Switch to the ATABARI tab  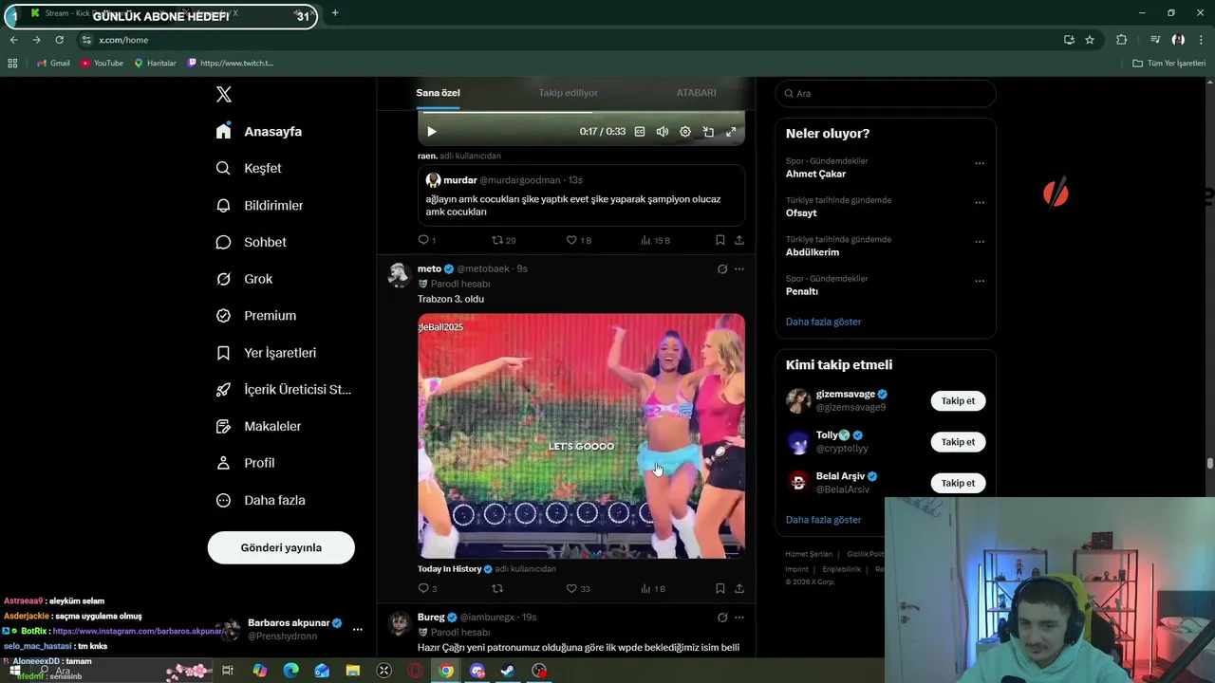(x=696, y=93)
